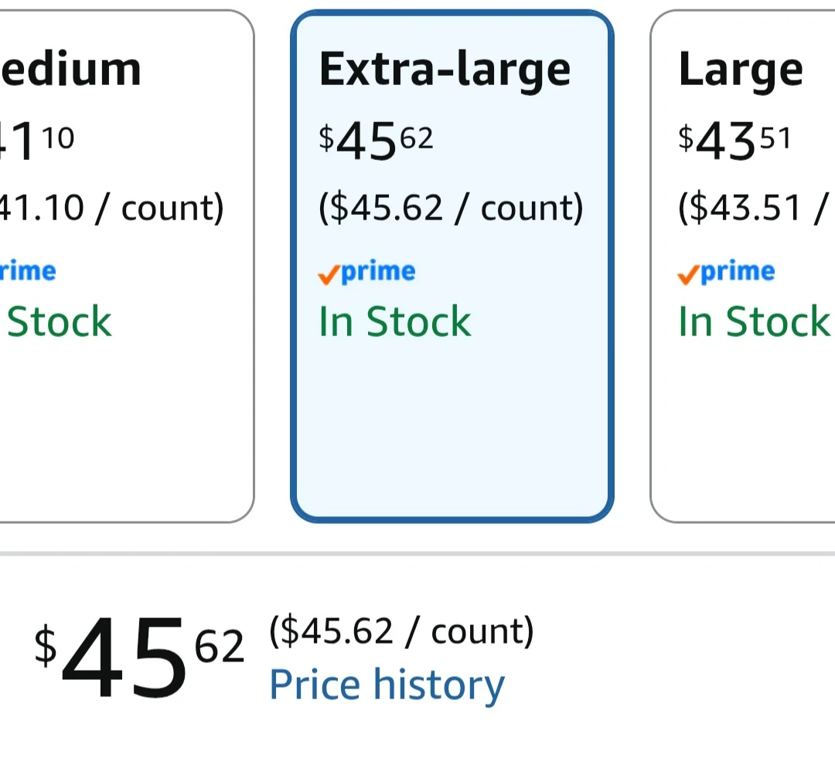
Task: Click the ($43.51 / unit price in Large card
Action: [754, 208]
